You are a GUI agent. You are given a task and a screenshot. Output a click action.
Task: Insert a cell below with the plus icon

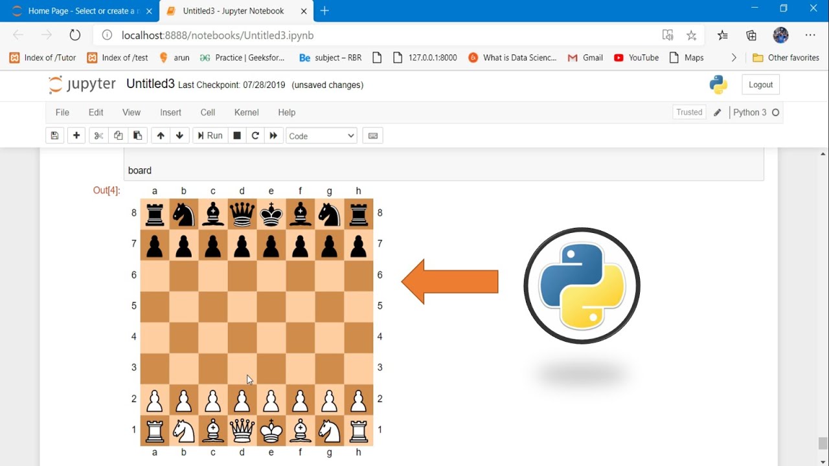point(76,135)
